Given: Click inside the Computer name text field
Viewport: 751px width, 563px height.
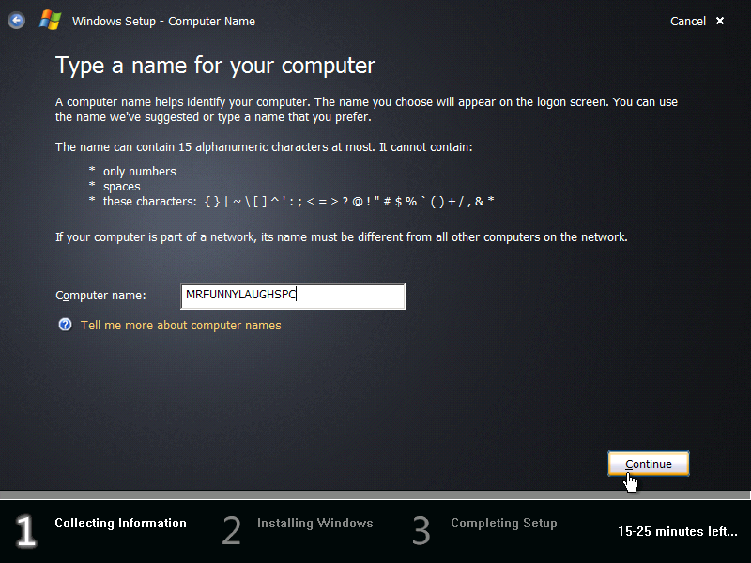Looking at the screenshot, I should pyautogui.click(x=293, y=297).
